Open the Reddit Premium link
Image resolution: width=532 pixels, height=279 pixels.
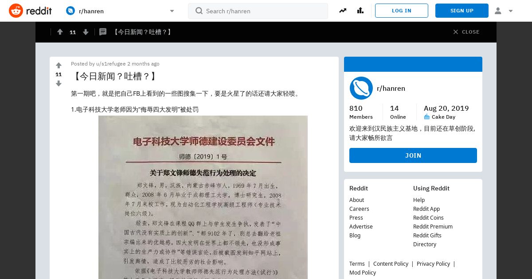tap(433, 226)
